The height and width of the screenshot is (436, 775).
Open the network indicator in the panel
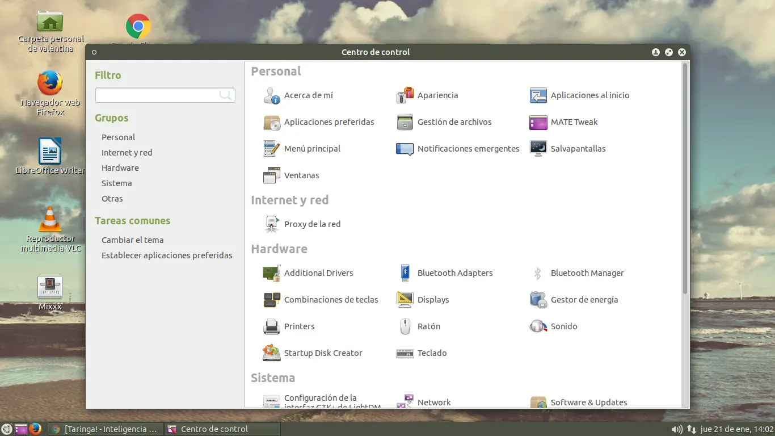click(x=691, y=429)
